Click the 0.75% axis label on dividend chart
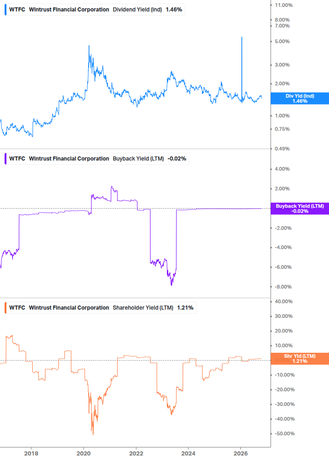The height and width of the screenshot is (461, 329). coord(282,129)
